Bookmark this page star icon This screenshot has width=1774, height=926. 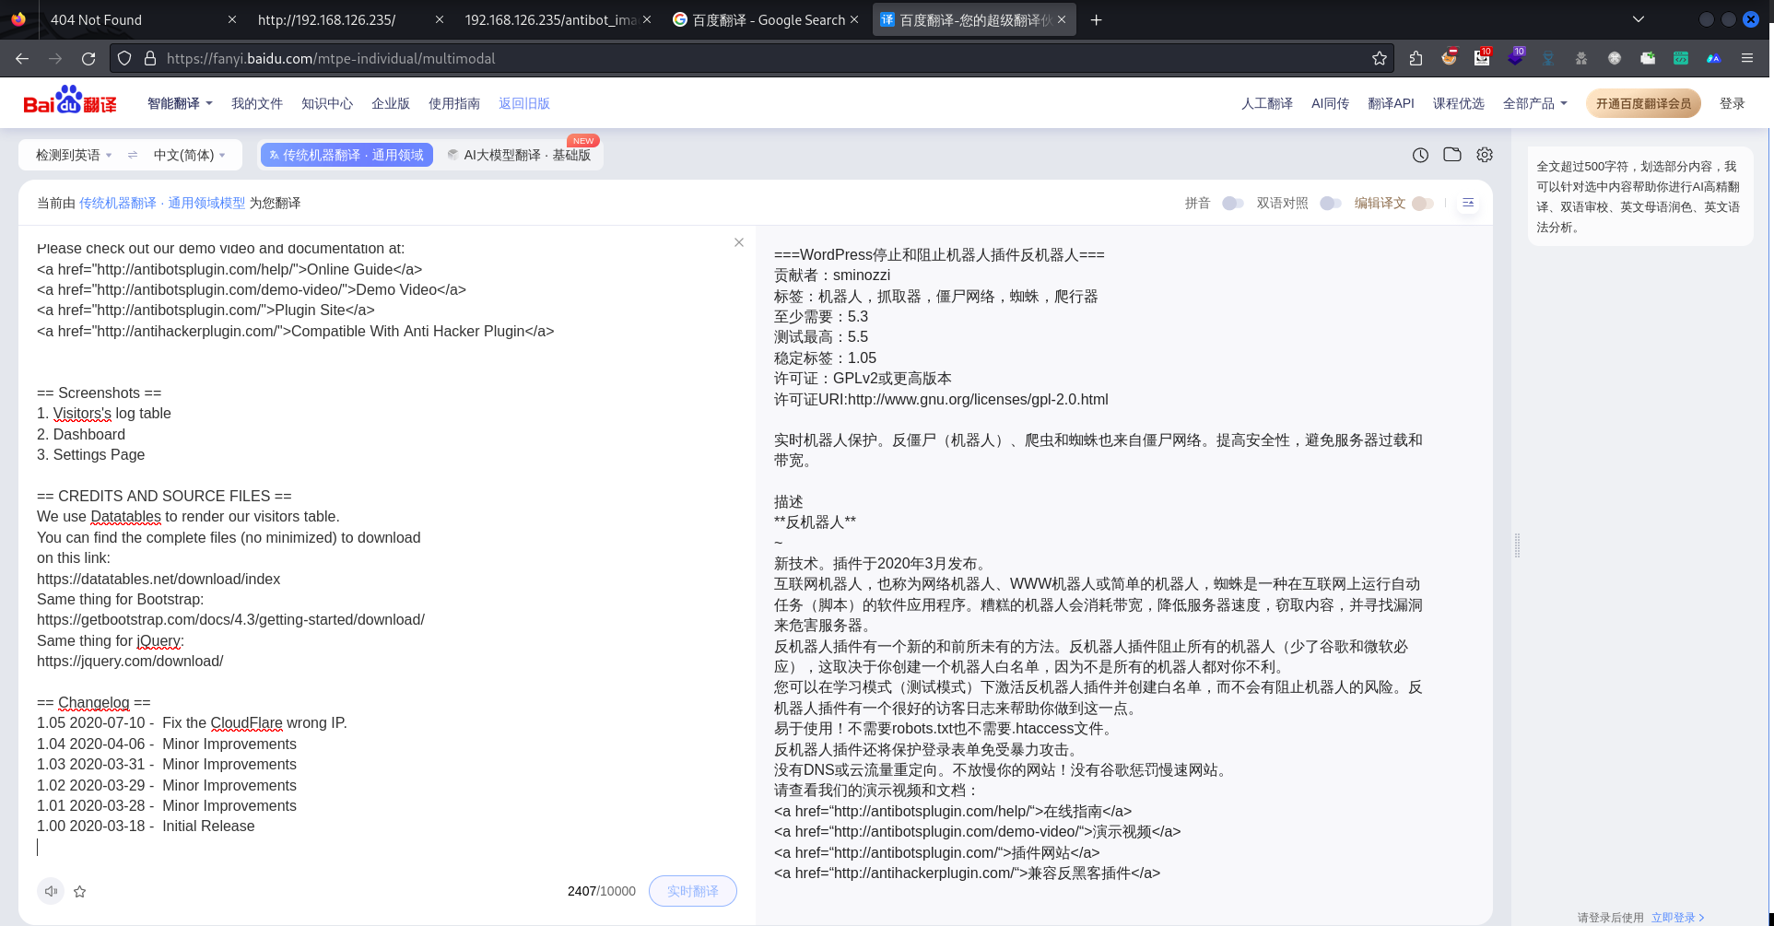coord(1380,58)
